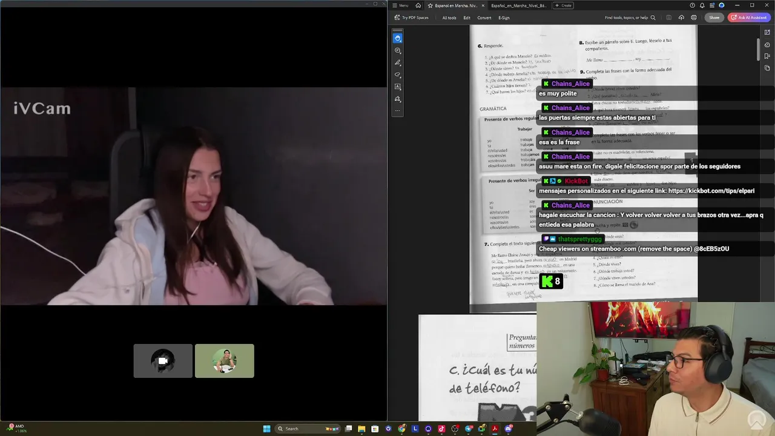Open Ask AI Assistant
Screen dimensions: 775x436
point(749,18)
